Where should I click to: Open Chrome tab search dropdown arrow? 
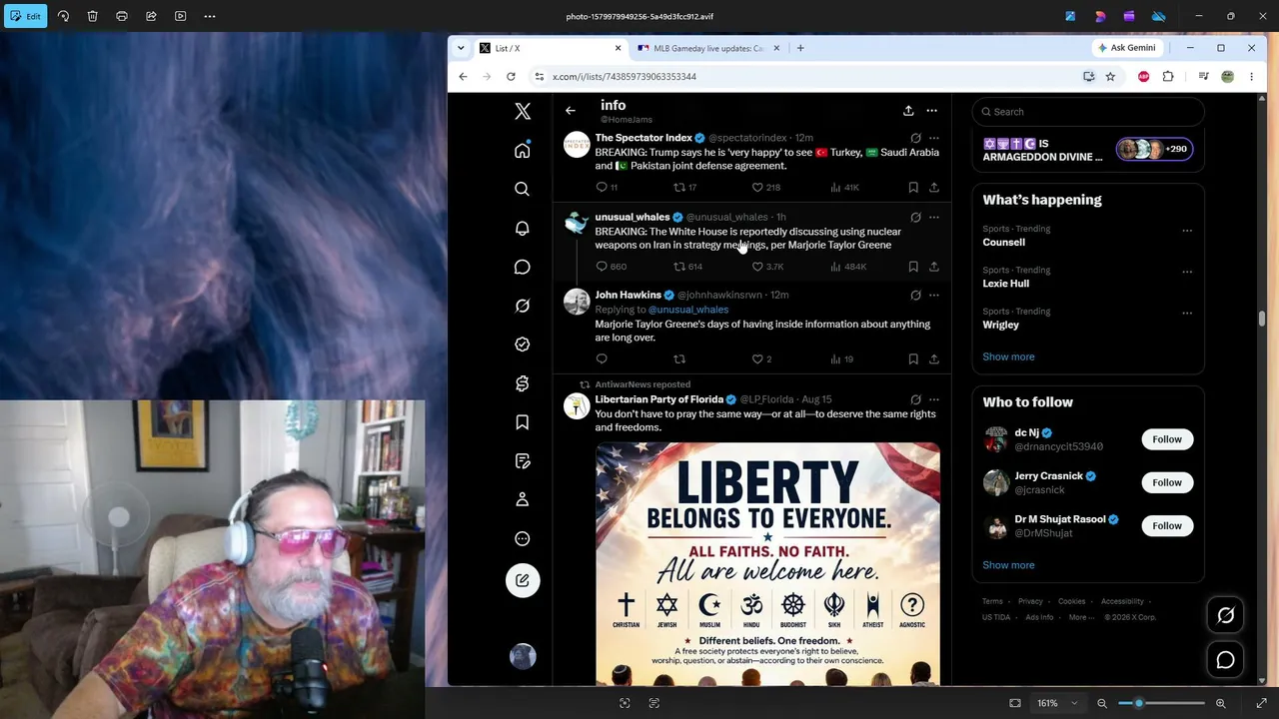click(x=461, y=48)
